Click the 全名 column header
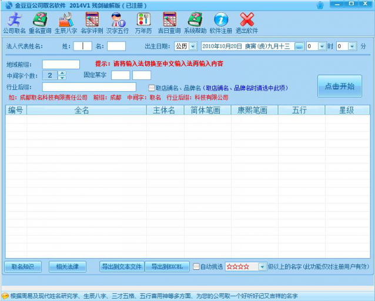The image size is (375, 301). click(82, 110)
